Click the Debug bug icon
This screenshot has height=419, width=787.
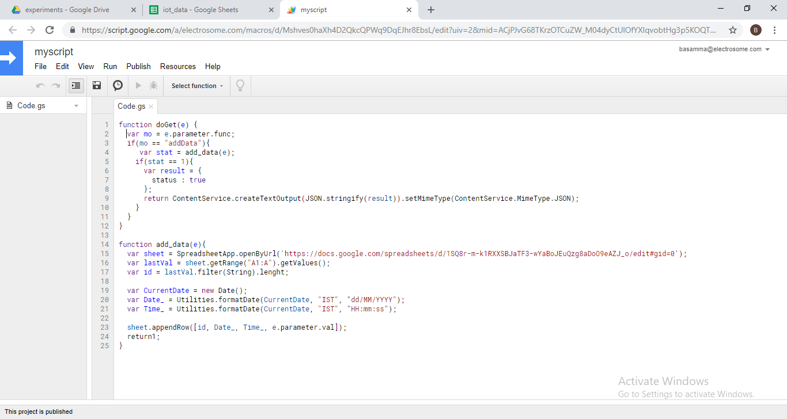pyautogui.click(x=153, y=86)
